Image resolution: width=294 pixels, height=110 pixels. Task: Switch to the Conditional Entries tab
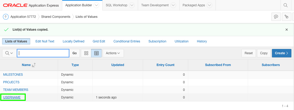[127, 41]
